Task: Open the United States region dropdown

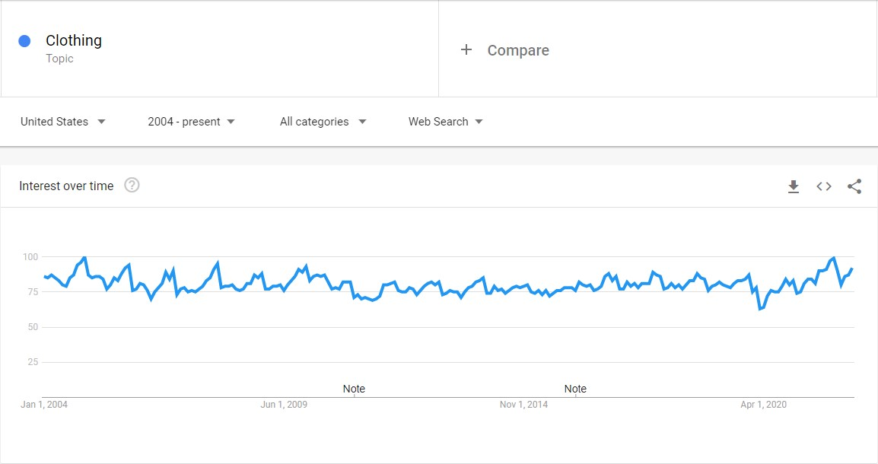Action: pos(62,122)
